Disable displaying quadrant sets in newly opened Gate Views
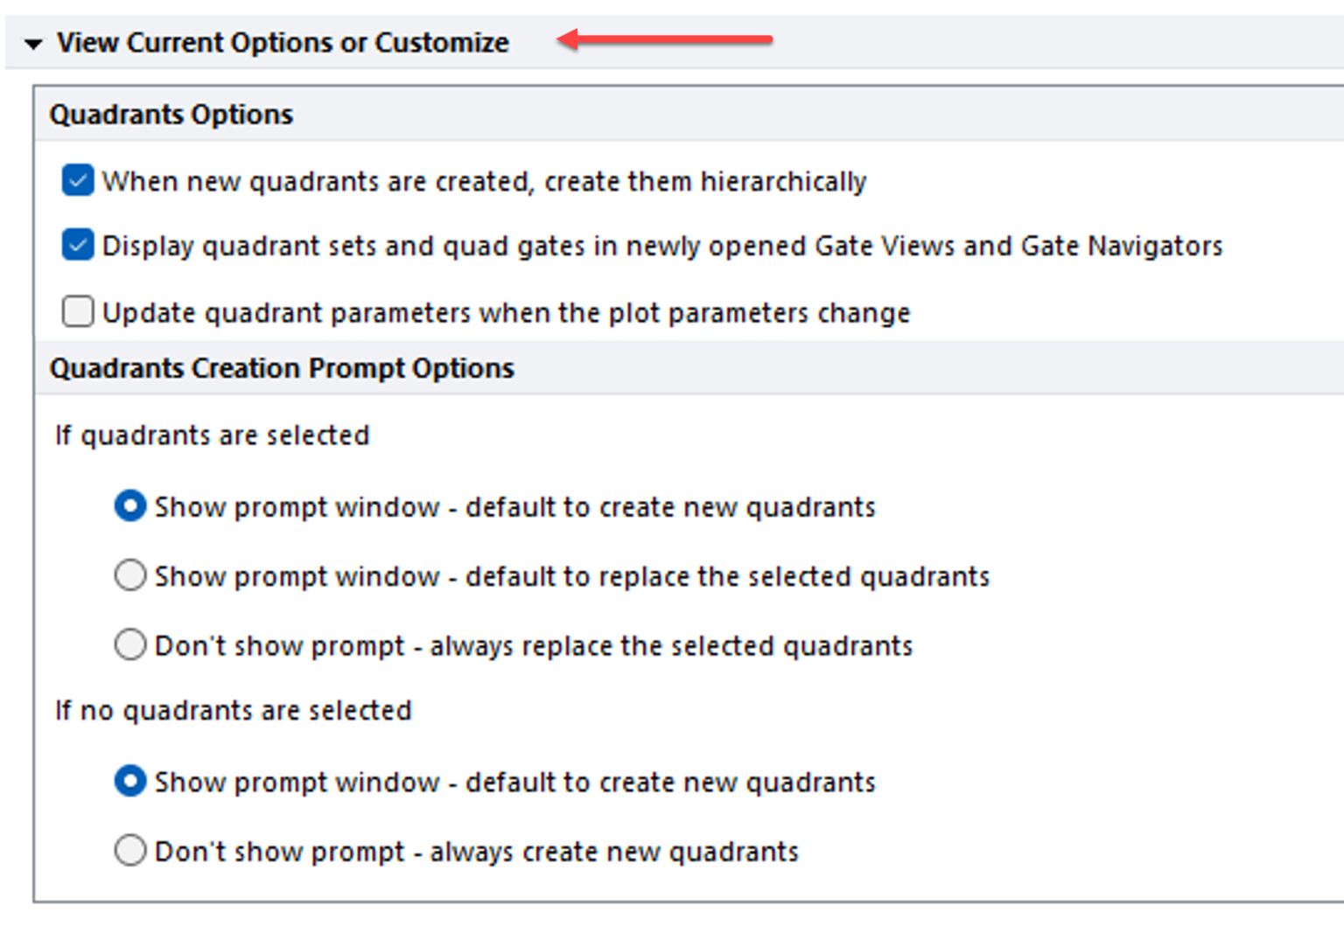This screenshot has width=1344, height=933. coord(78,246)
